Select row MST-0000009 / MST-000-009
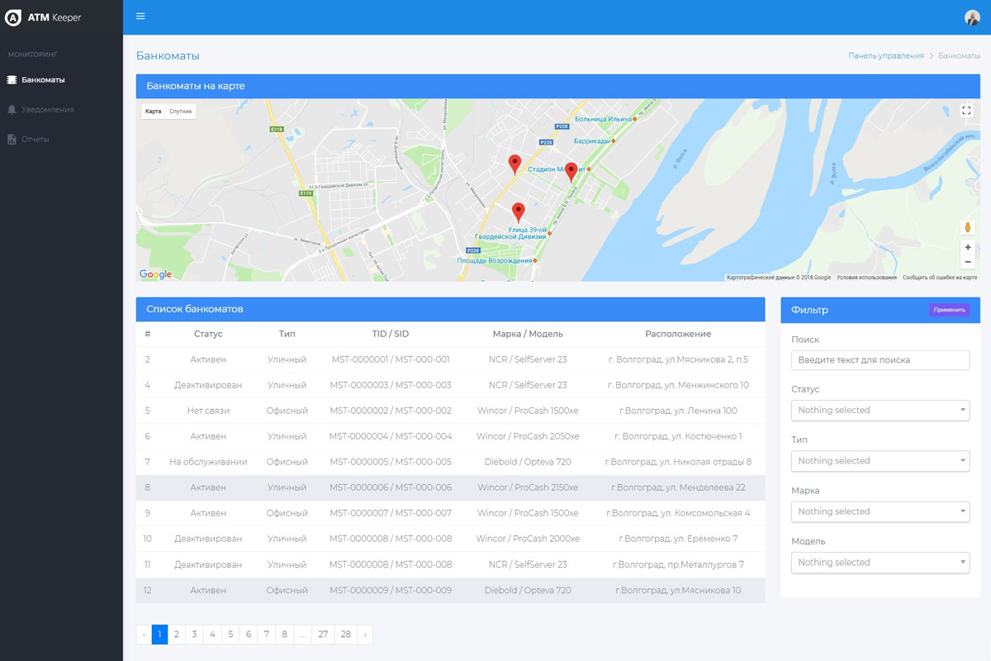The width and height of the screenshot is (991, 661). (450, 590)
